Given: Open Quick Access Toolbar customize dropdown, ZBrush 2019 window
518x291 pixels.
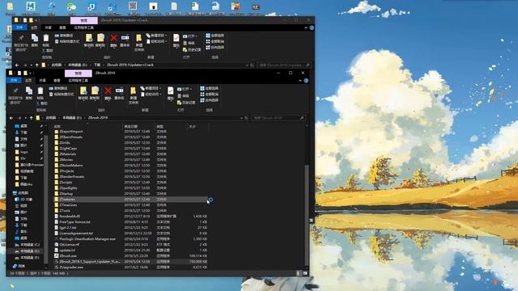Looking at the screenshot, I should pyautogui.click(x=31, y=73).
